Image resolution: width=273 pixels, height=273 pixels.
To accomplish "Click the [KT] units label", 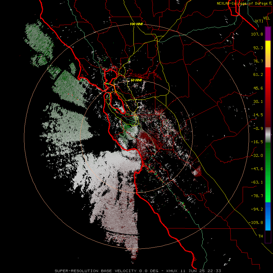I will pyautogui.click(x=259, y=21).
